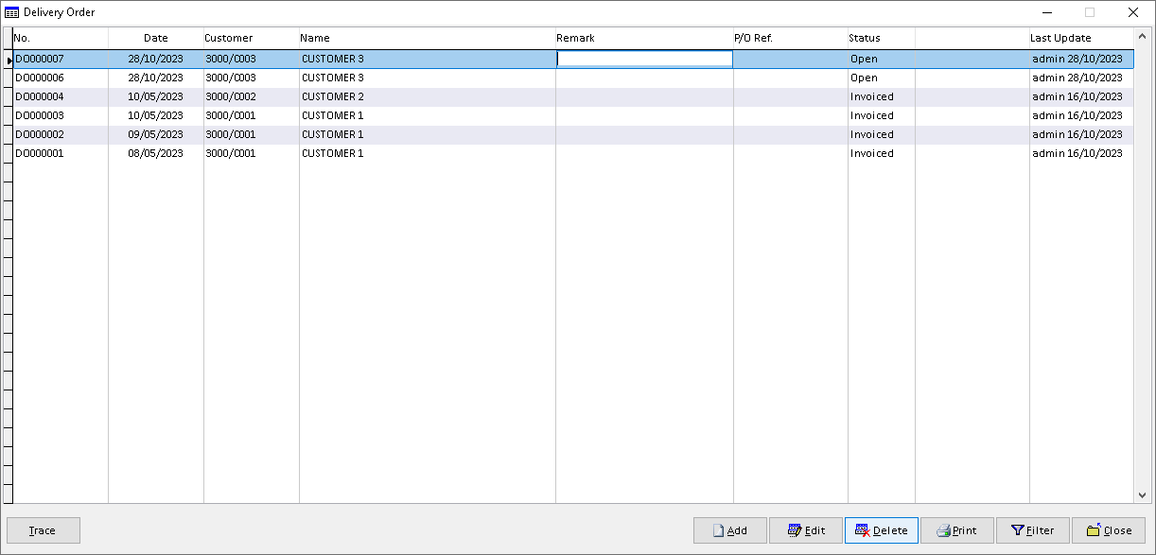
Task: Click the vertical scrollbar up arrow
Action: tap(1141, 37)
